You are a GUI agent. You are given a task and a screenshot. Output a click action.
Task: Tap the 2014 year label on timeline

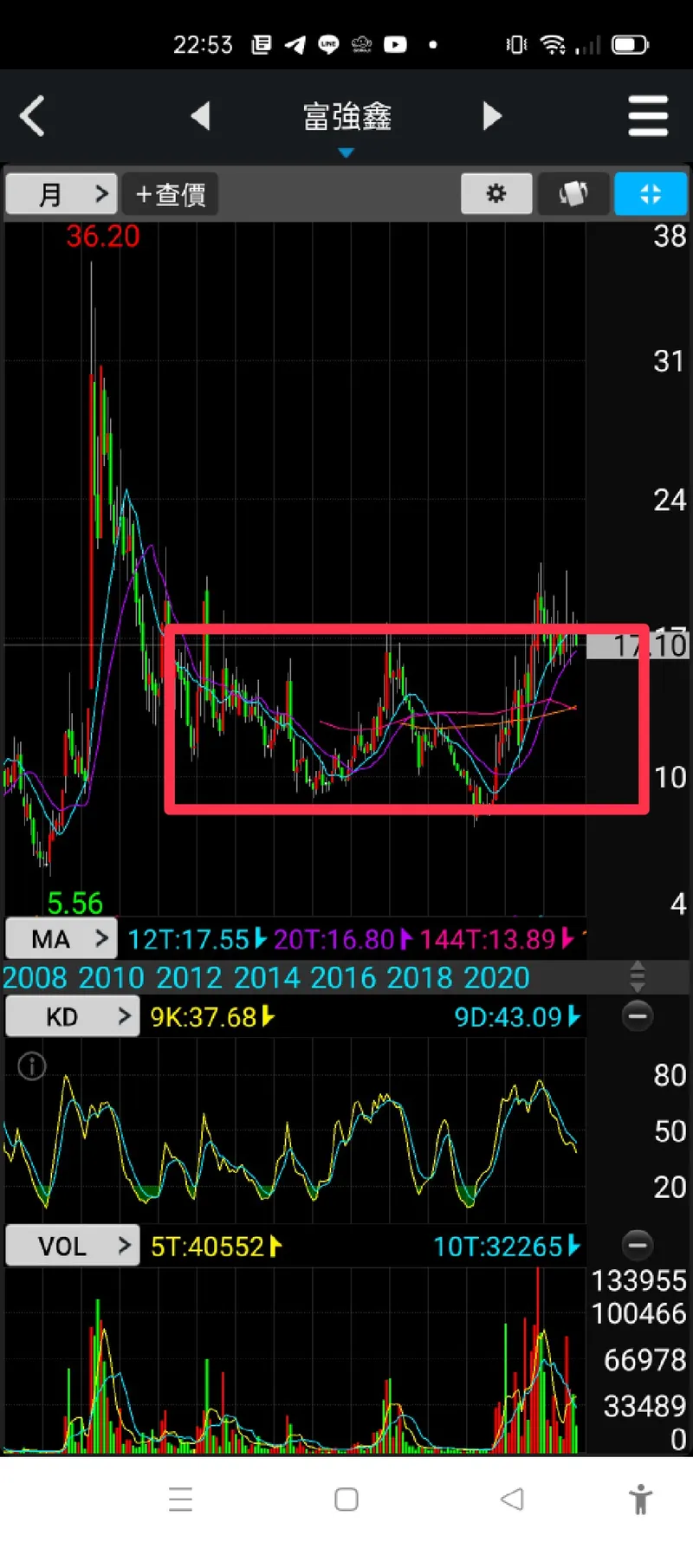click(266, 977)
